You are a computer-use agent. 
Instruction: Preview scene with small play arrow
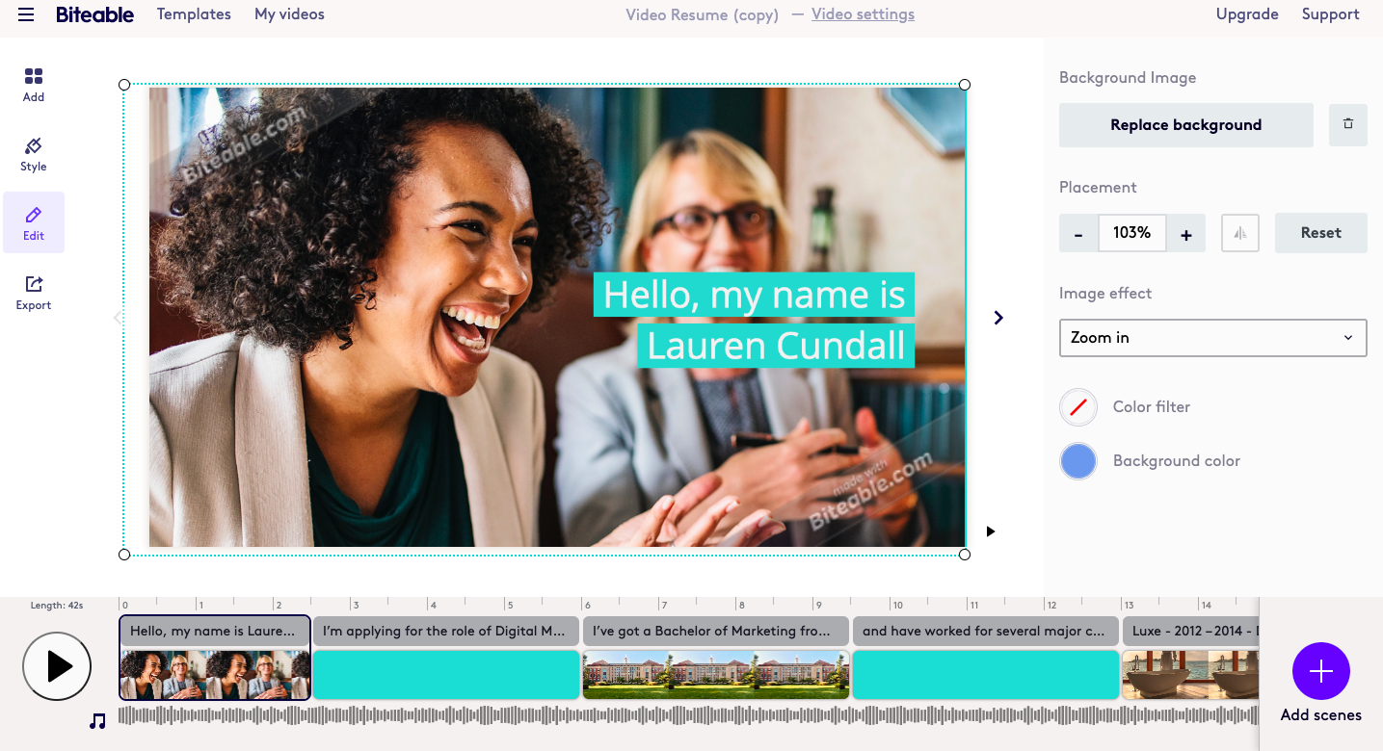[x=990, y=531]
